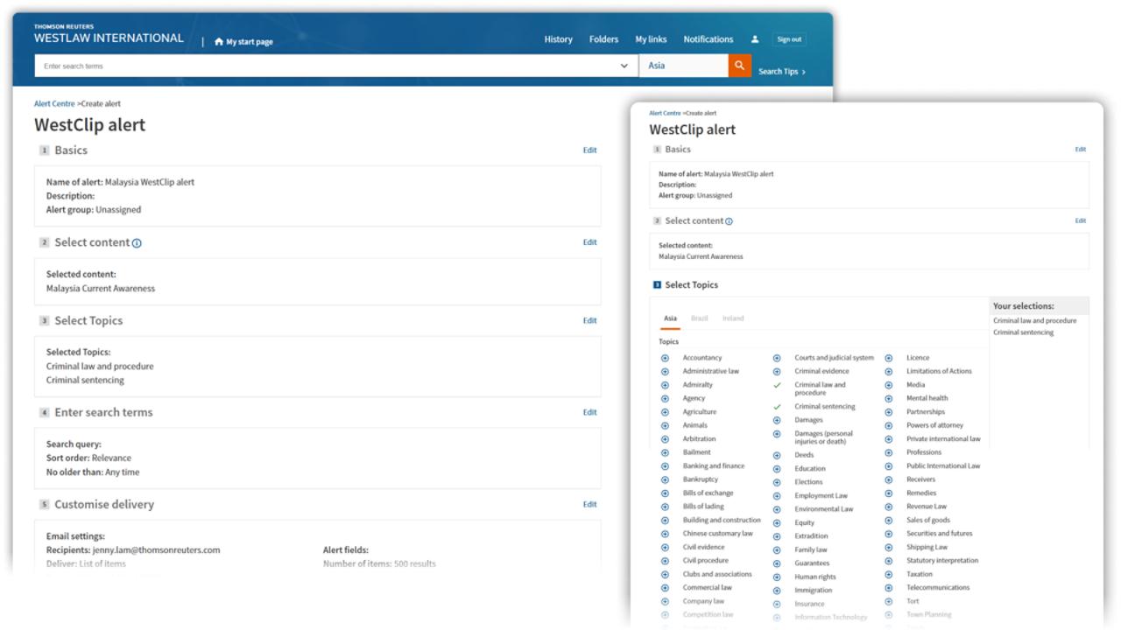The height and width of the screenshot is (630, 1121).
Task: Open the Notifications menu item
Action: coord(708,39)
